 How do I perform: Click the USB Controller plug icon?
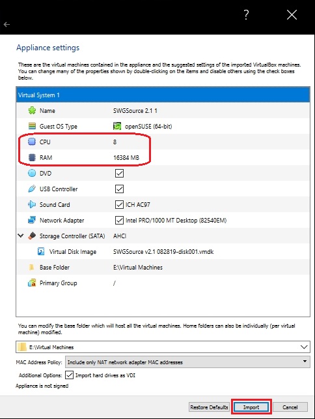(32, 189)
